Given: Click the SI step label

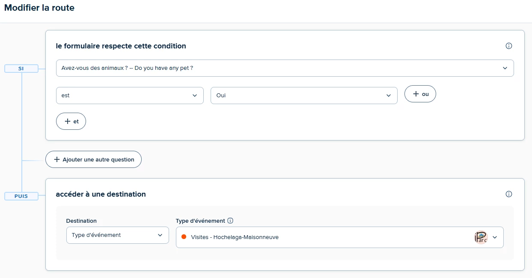Looking at the screenshot, I should [21, 68].
